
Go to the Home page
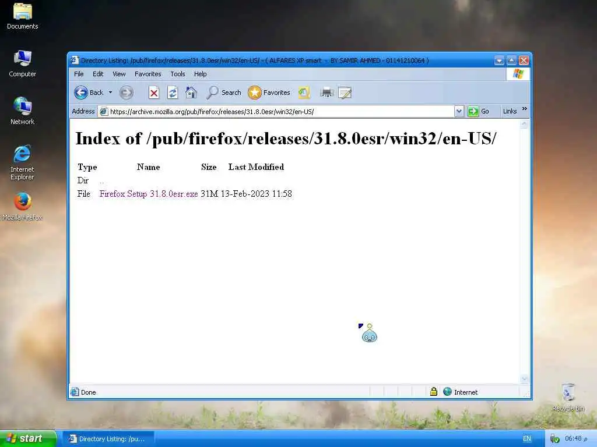click(191, 93)
